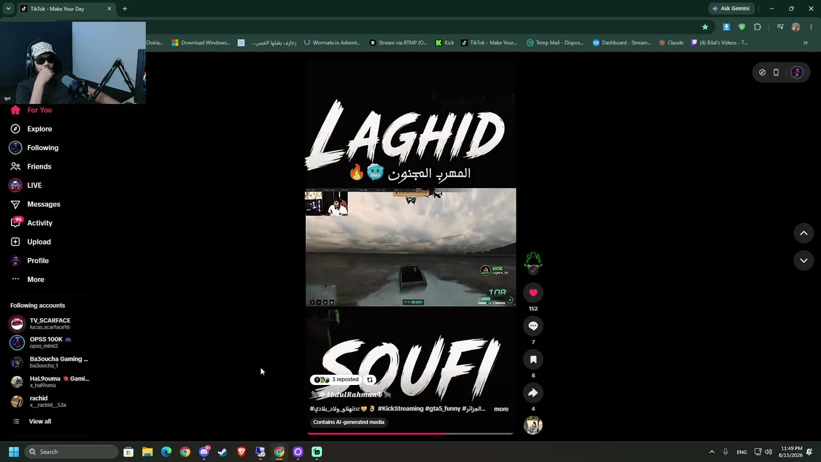Open the Wormate.io bookmark
Image resolution: width=821 pixels, height=462 pixels.
point(332,43)
